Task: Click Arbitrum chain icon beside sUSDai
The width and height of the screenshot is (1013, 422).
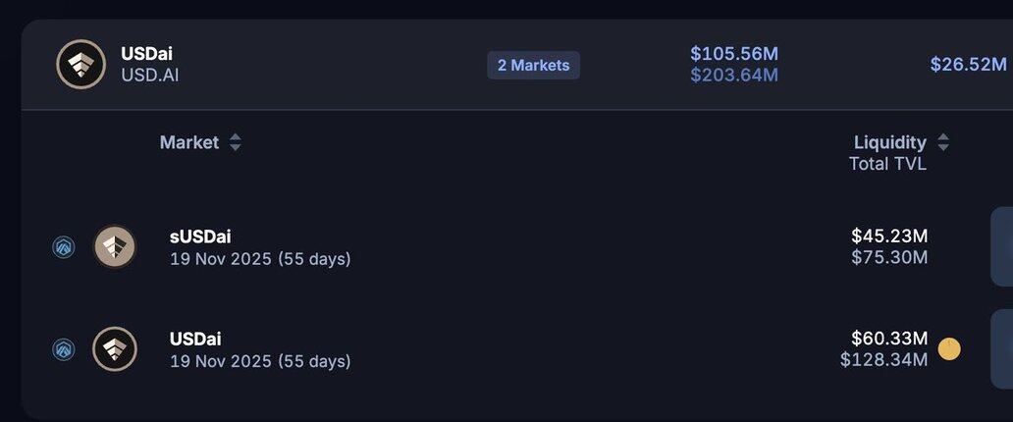Action: (63, 247)
